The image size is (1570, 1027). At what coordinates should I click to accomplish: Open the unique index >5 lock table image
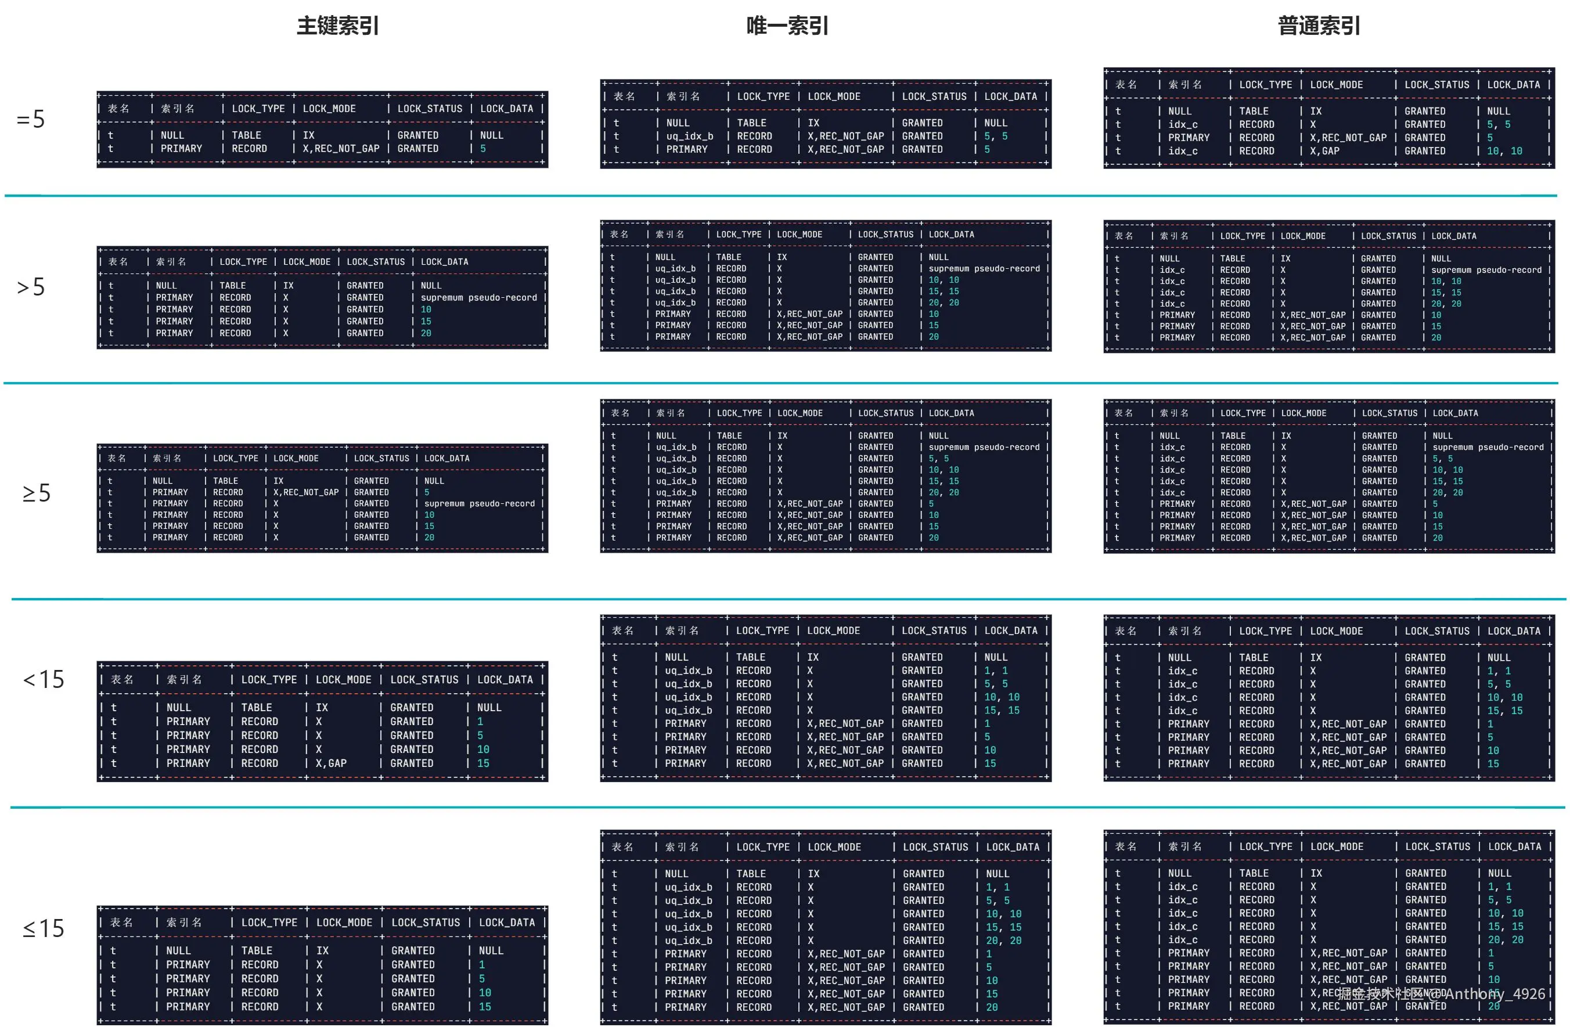pos(825,286)
